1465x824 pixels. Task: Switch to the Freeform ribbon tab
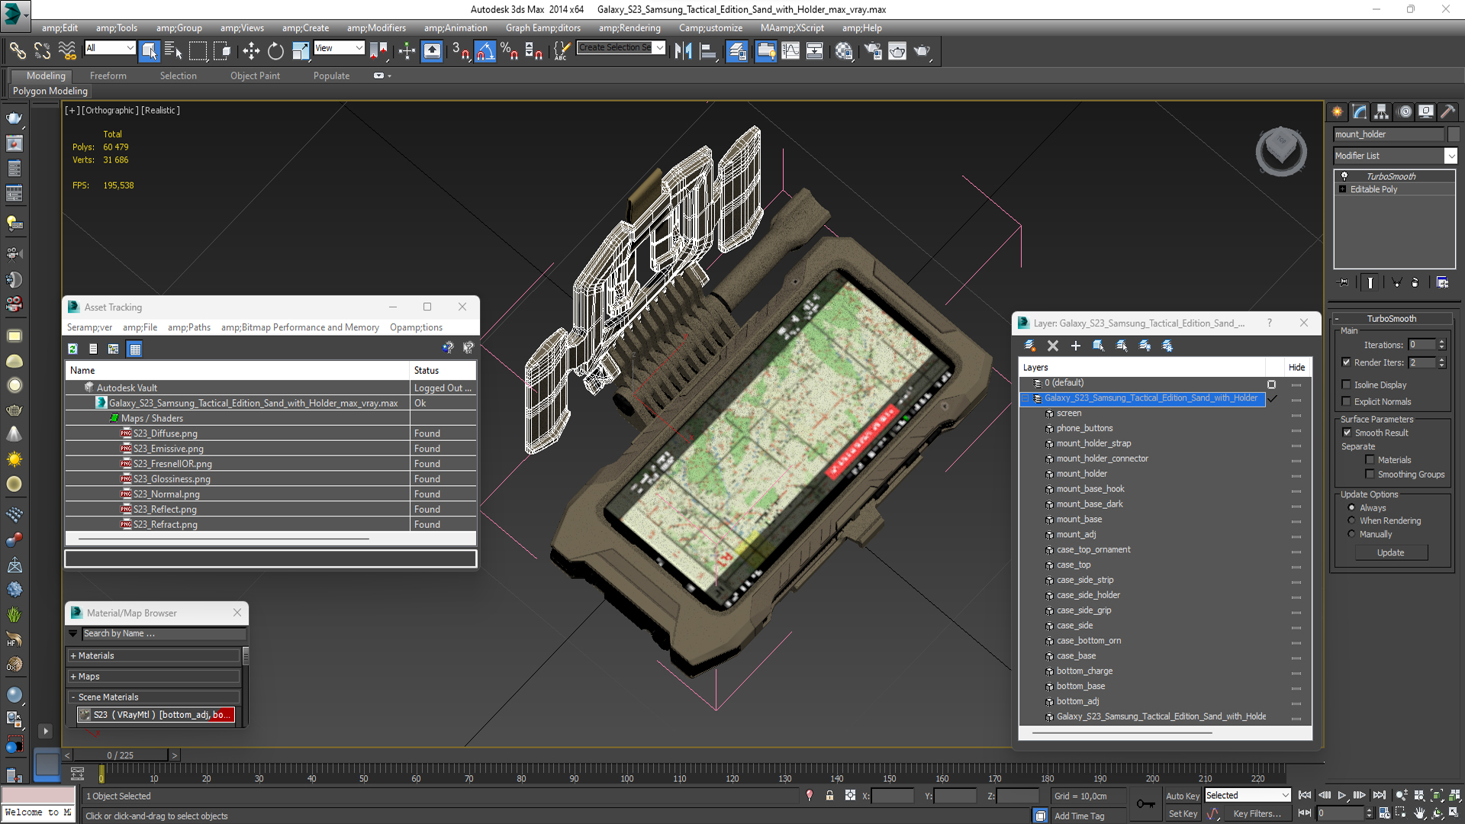(x=108, y=76)
